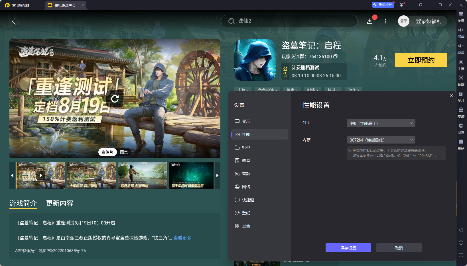The height and width of the screenshot is (266, 467).
Task: Show next thumbnails with right arrow
Action: 217,175
